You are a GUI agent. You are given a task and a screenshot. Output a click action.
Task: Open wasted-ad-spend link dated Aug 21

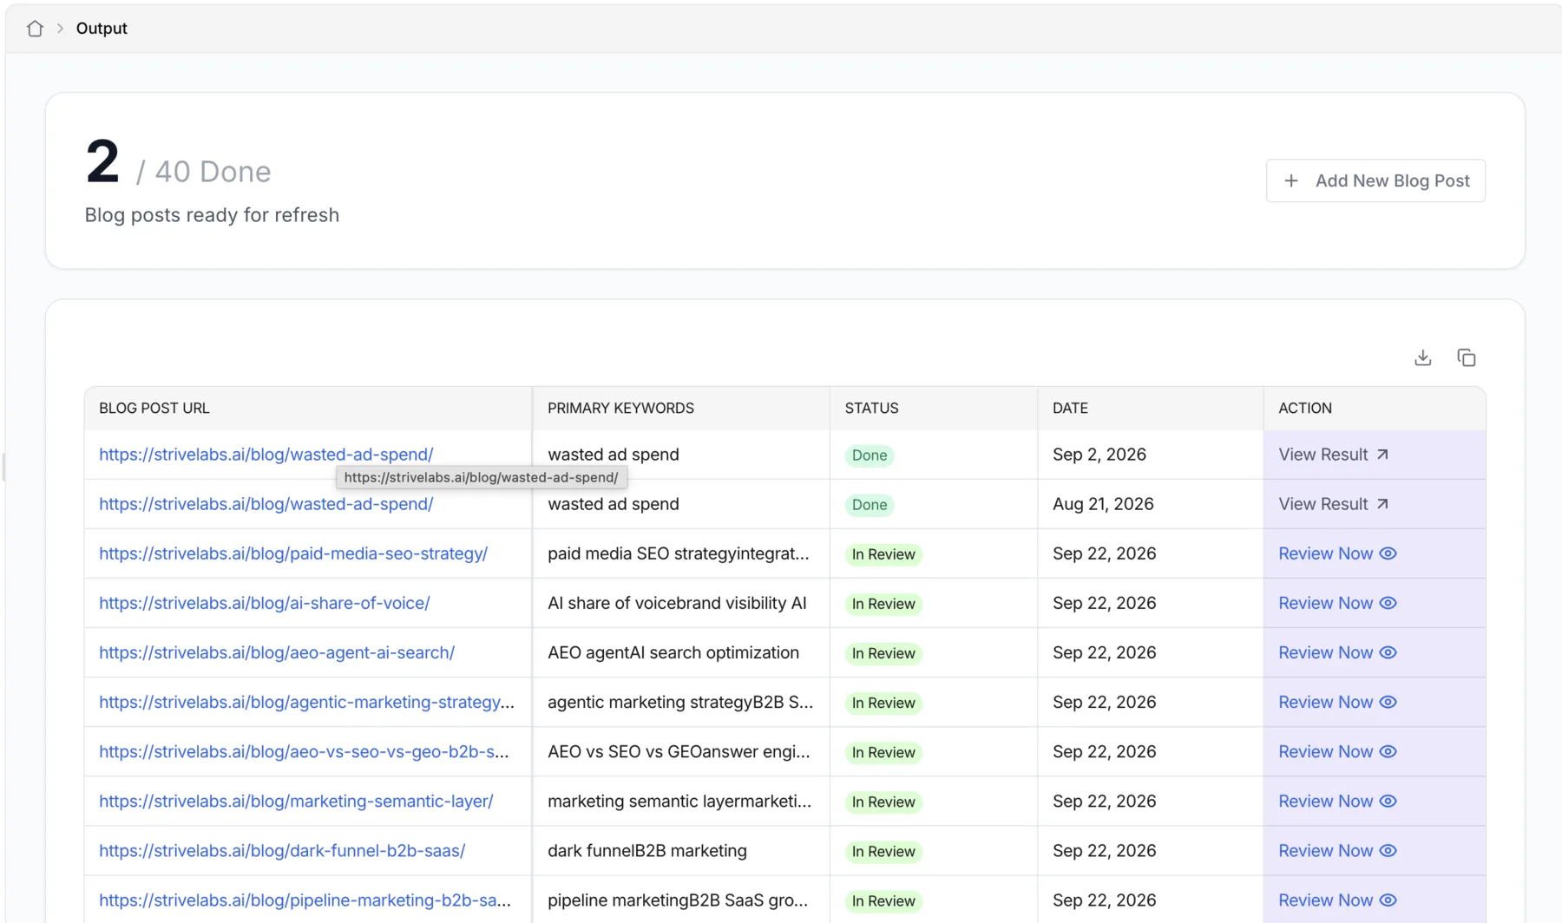pos(266,504)
